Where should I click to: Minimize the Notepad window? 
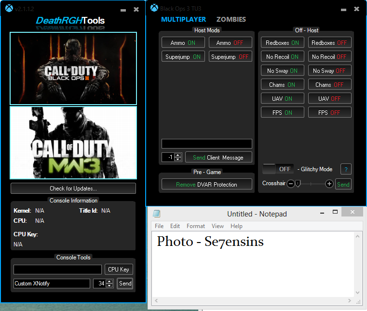pos(322,213)
